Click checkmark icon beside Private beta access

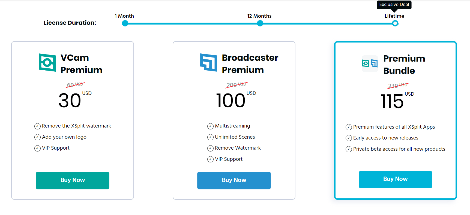tap(349, 149)
